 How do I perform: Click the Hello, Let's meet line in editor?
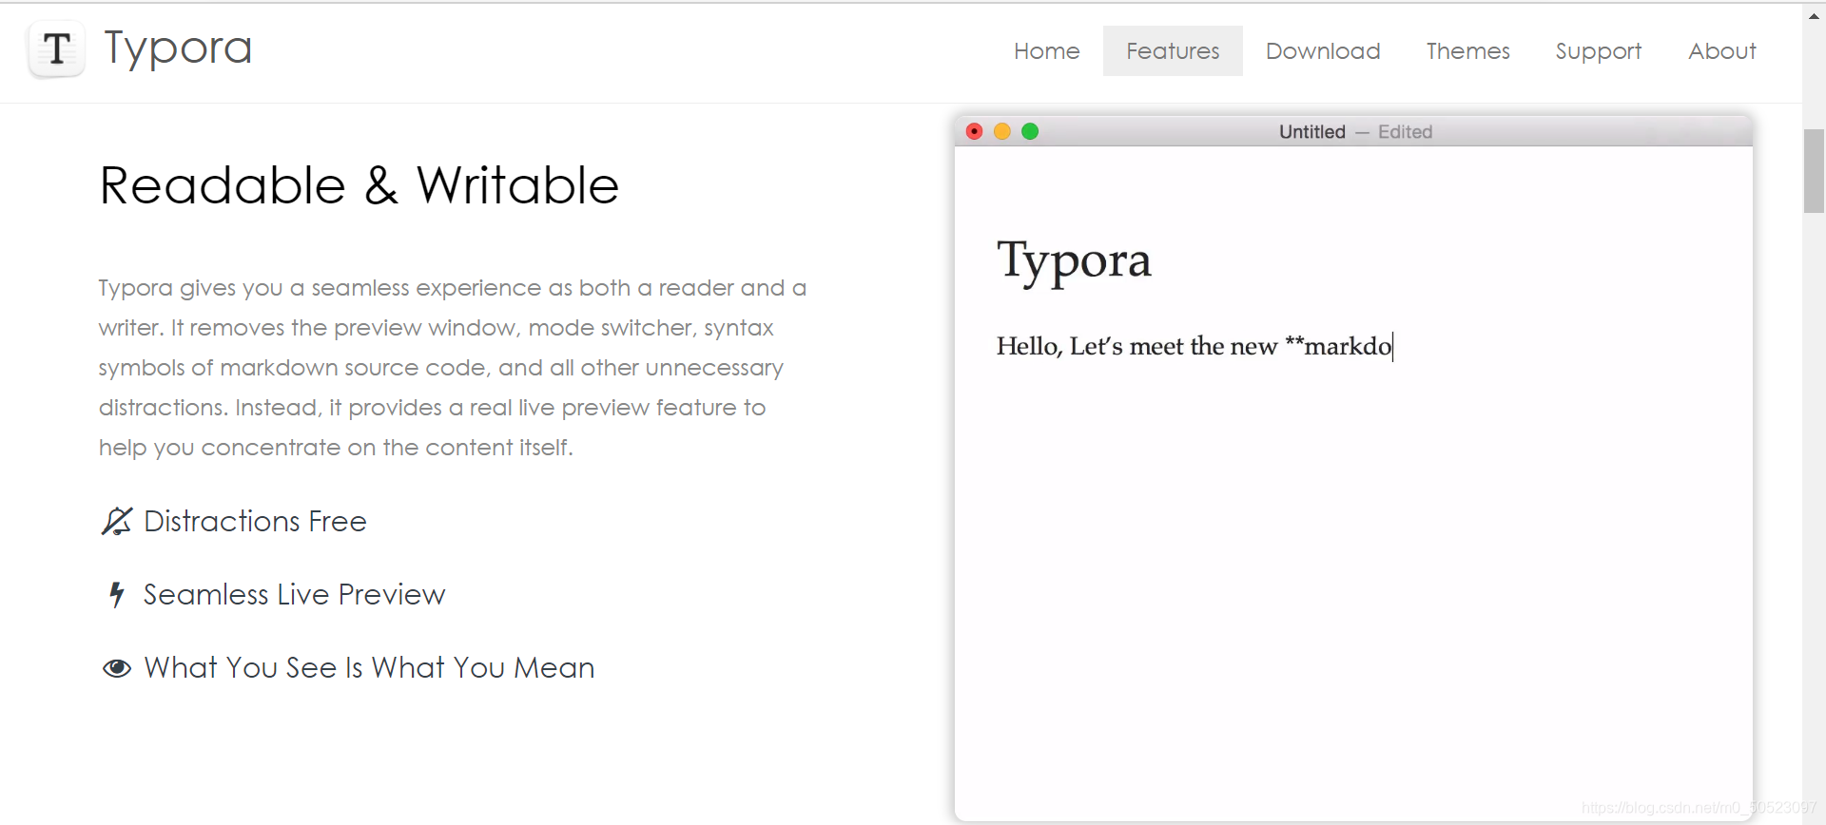[1195, 346]
